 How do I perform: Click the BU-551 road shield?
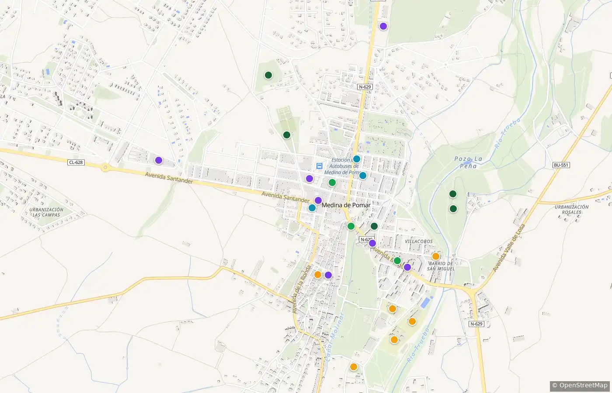tap(561, 165)
